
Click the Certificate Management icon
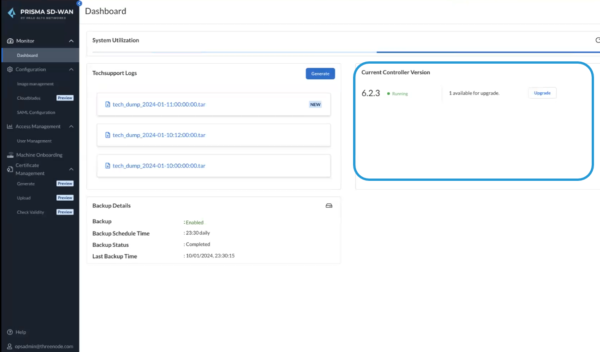tap(10, 169)
